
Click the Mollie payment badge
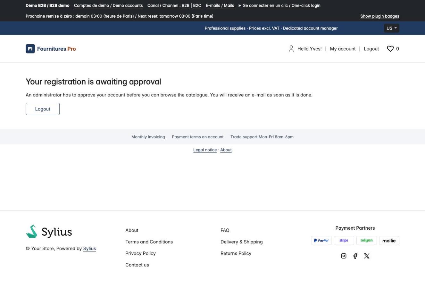coord(389,241)
